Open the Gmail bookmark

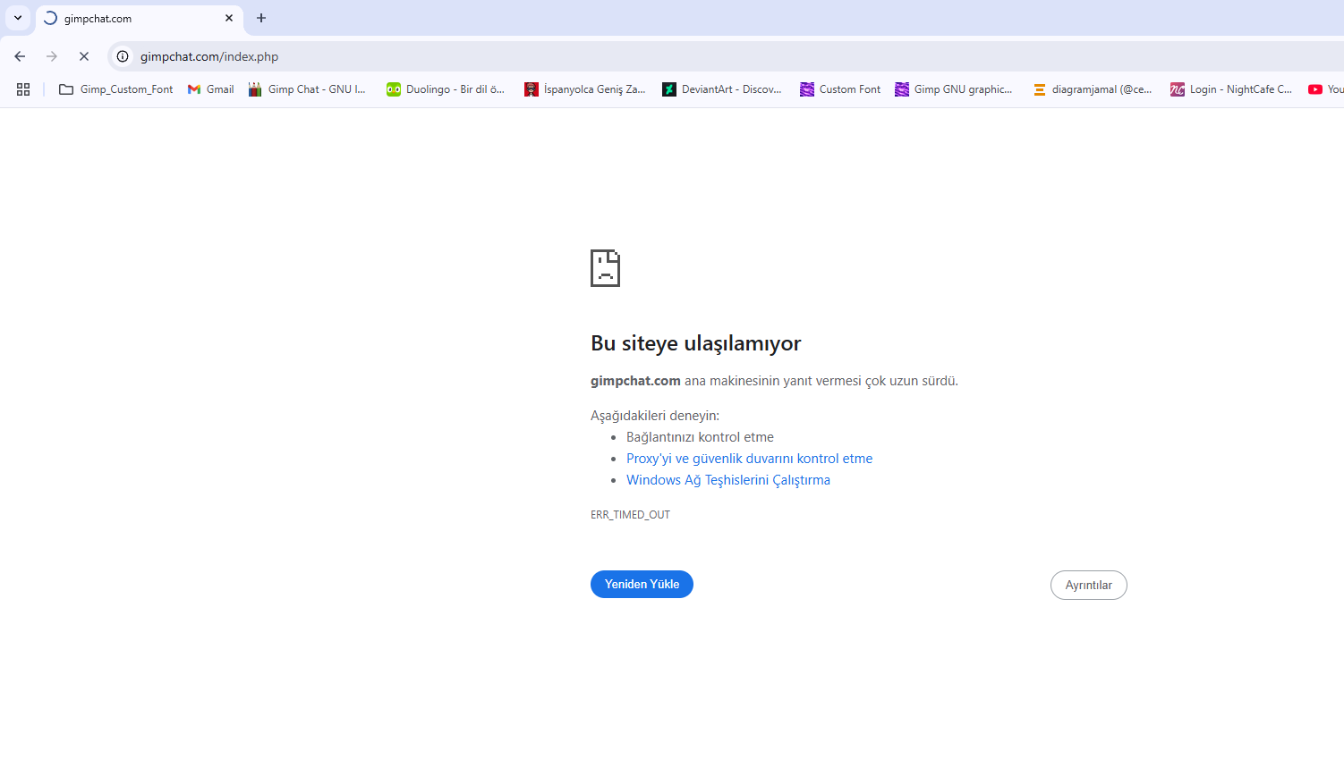click(210, 89)
